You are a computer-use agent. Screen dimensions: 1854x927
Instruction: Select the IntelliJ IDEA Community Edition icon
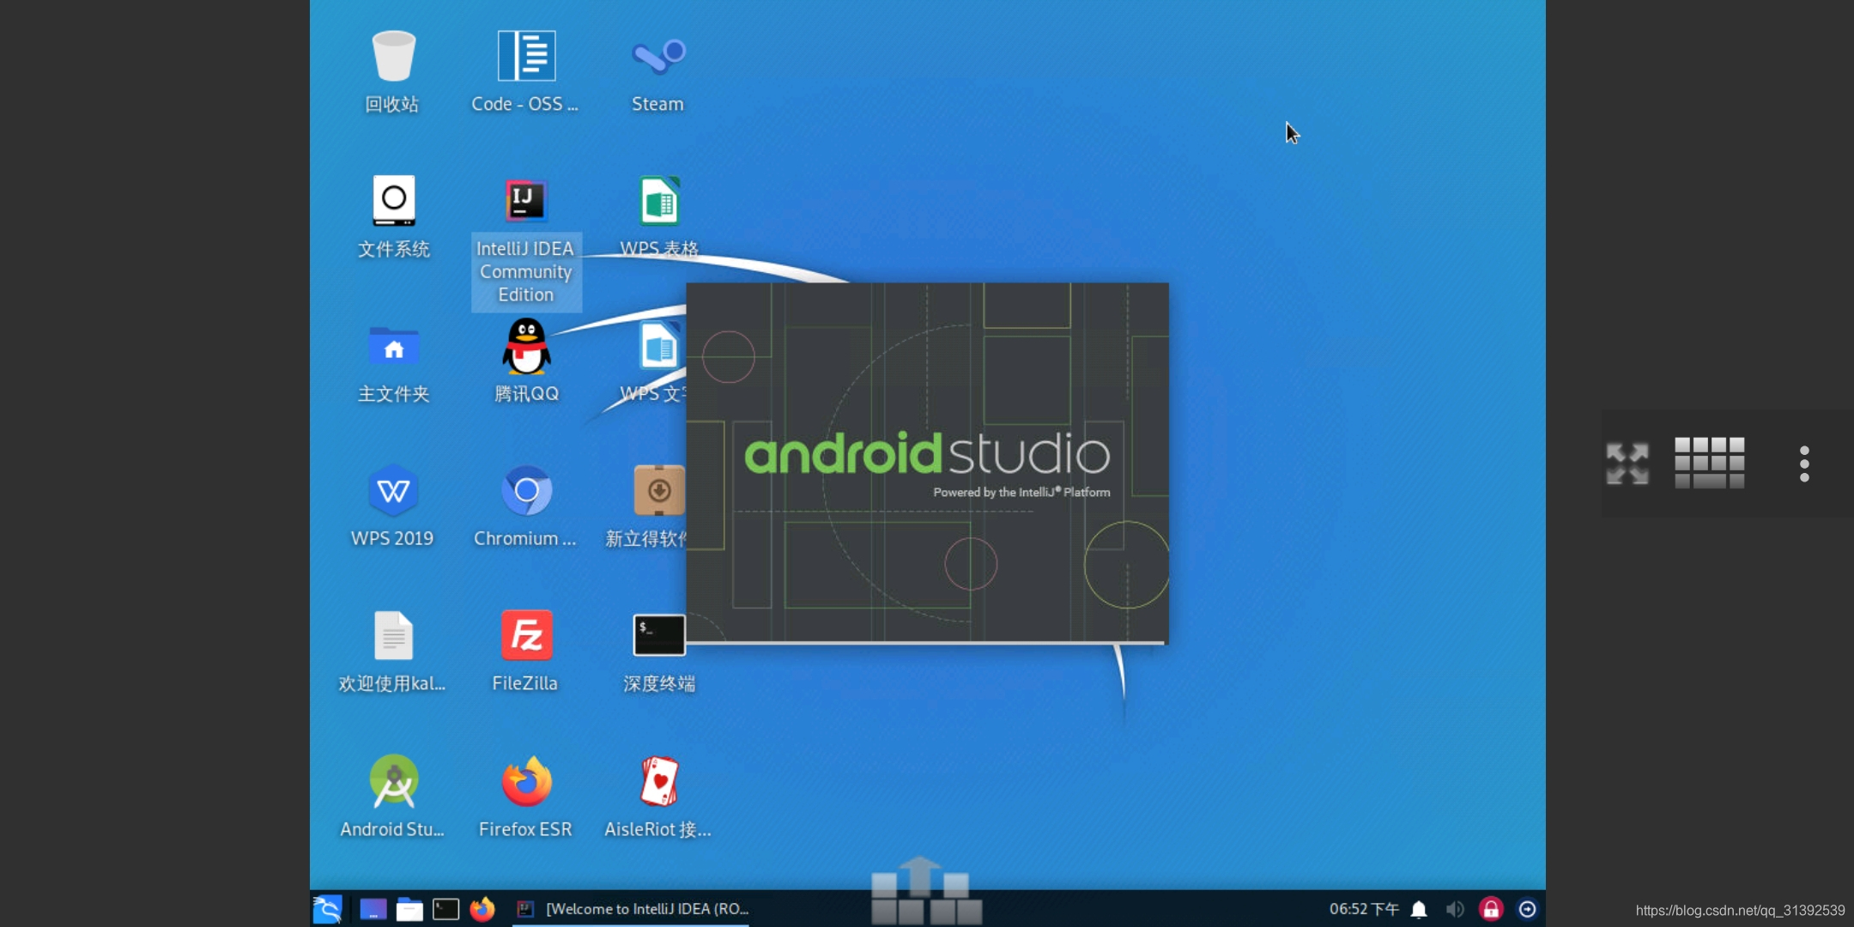526,201
